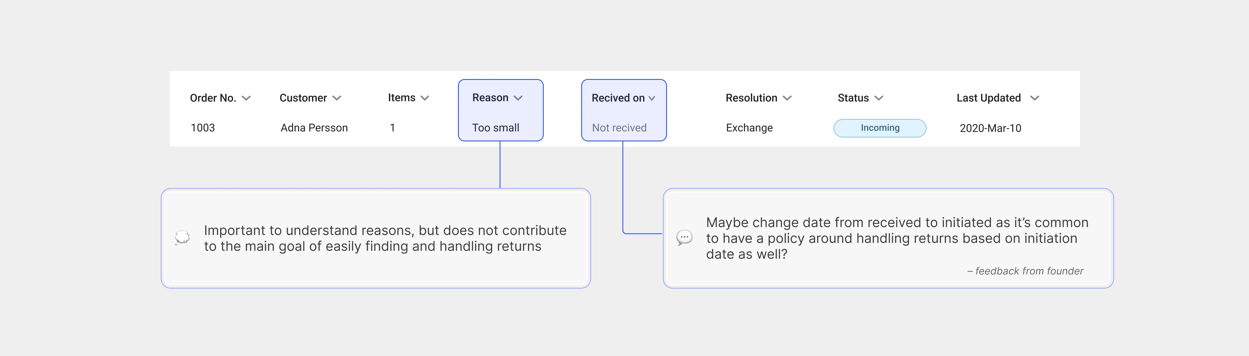Select the Incoming status badge
The image size is (1249, 356).
coord(880,128)
